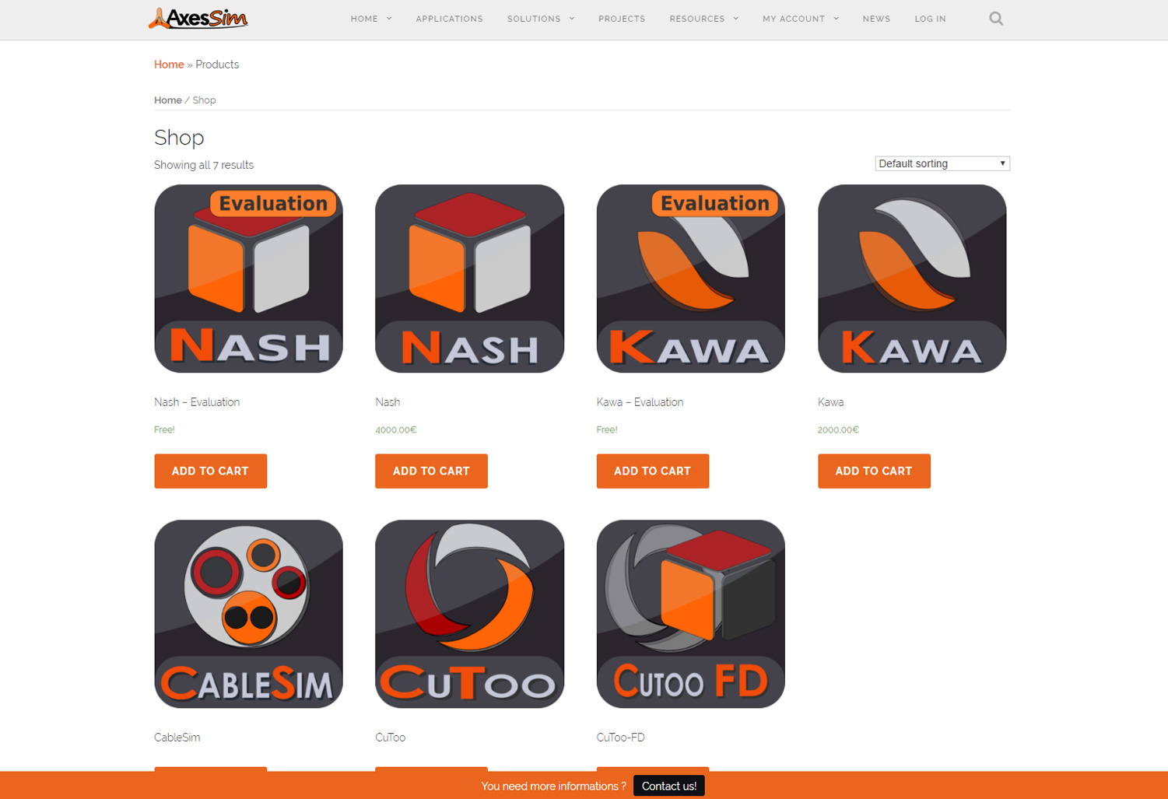Add Nash 4000,00€ to cart
The image size is (1168, 799).
(431, 471)
